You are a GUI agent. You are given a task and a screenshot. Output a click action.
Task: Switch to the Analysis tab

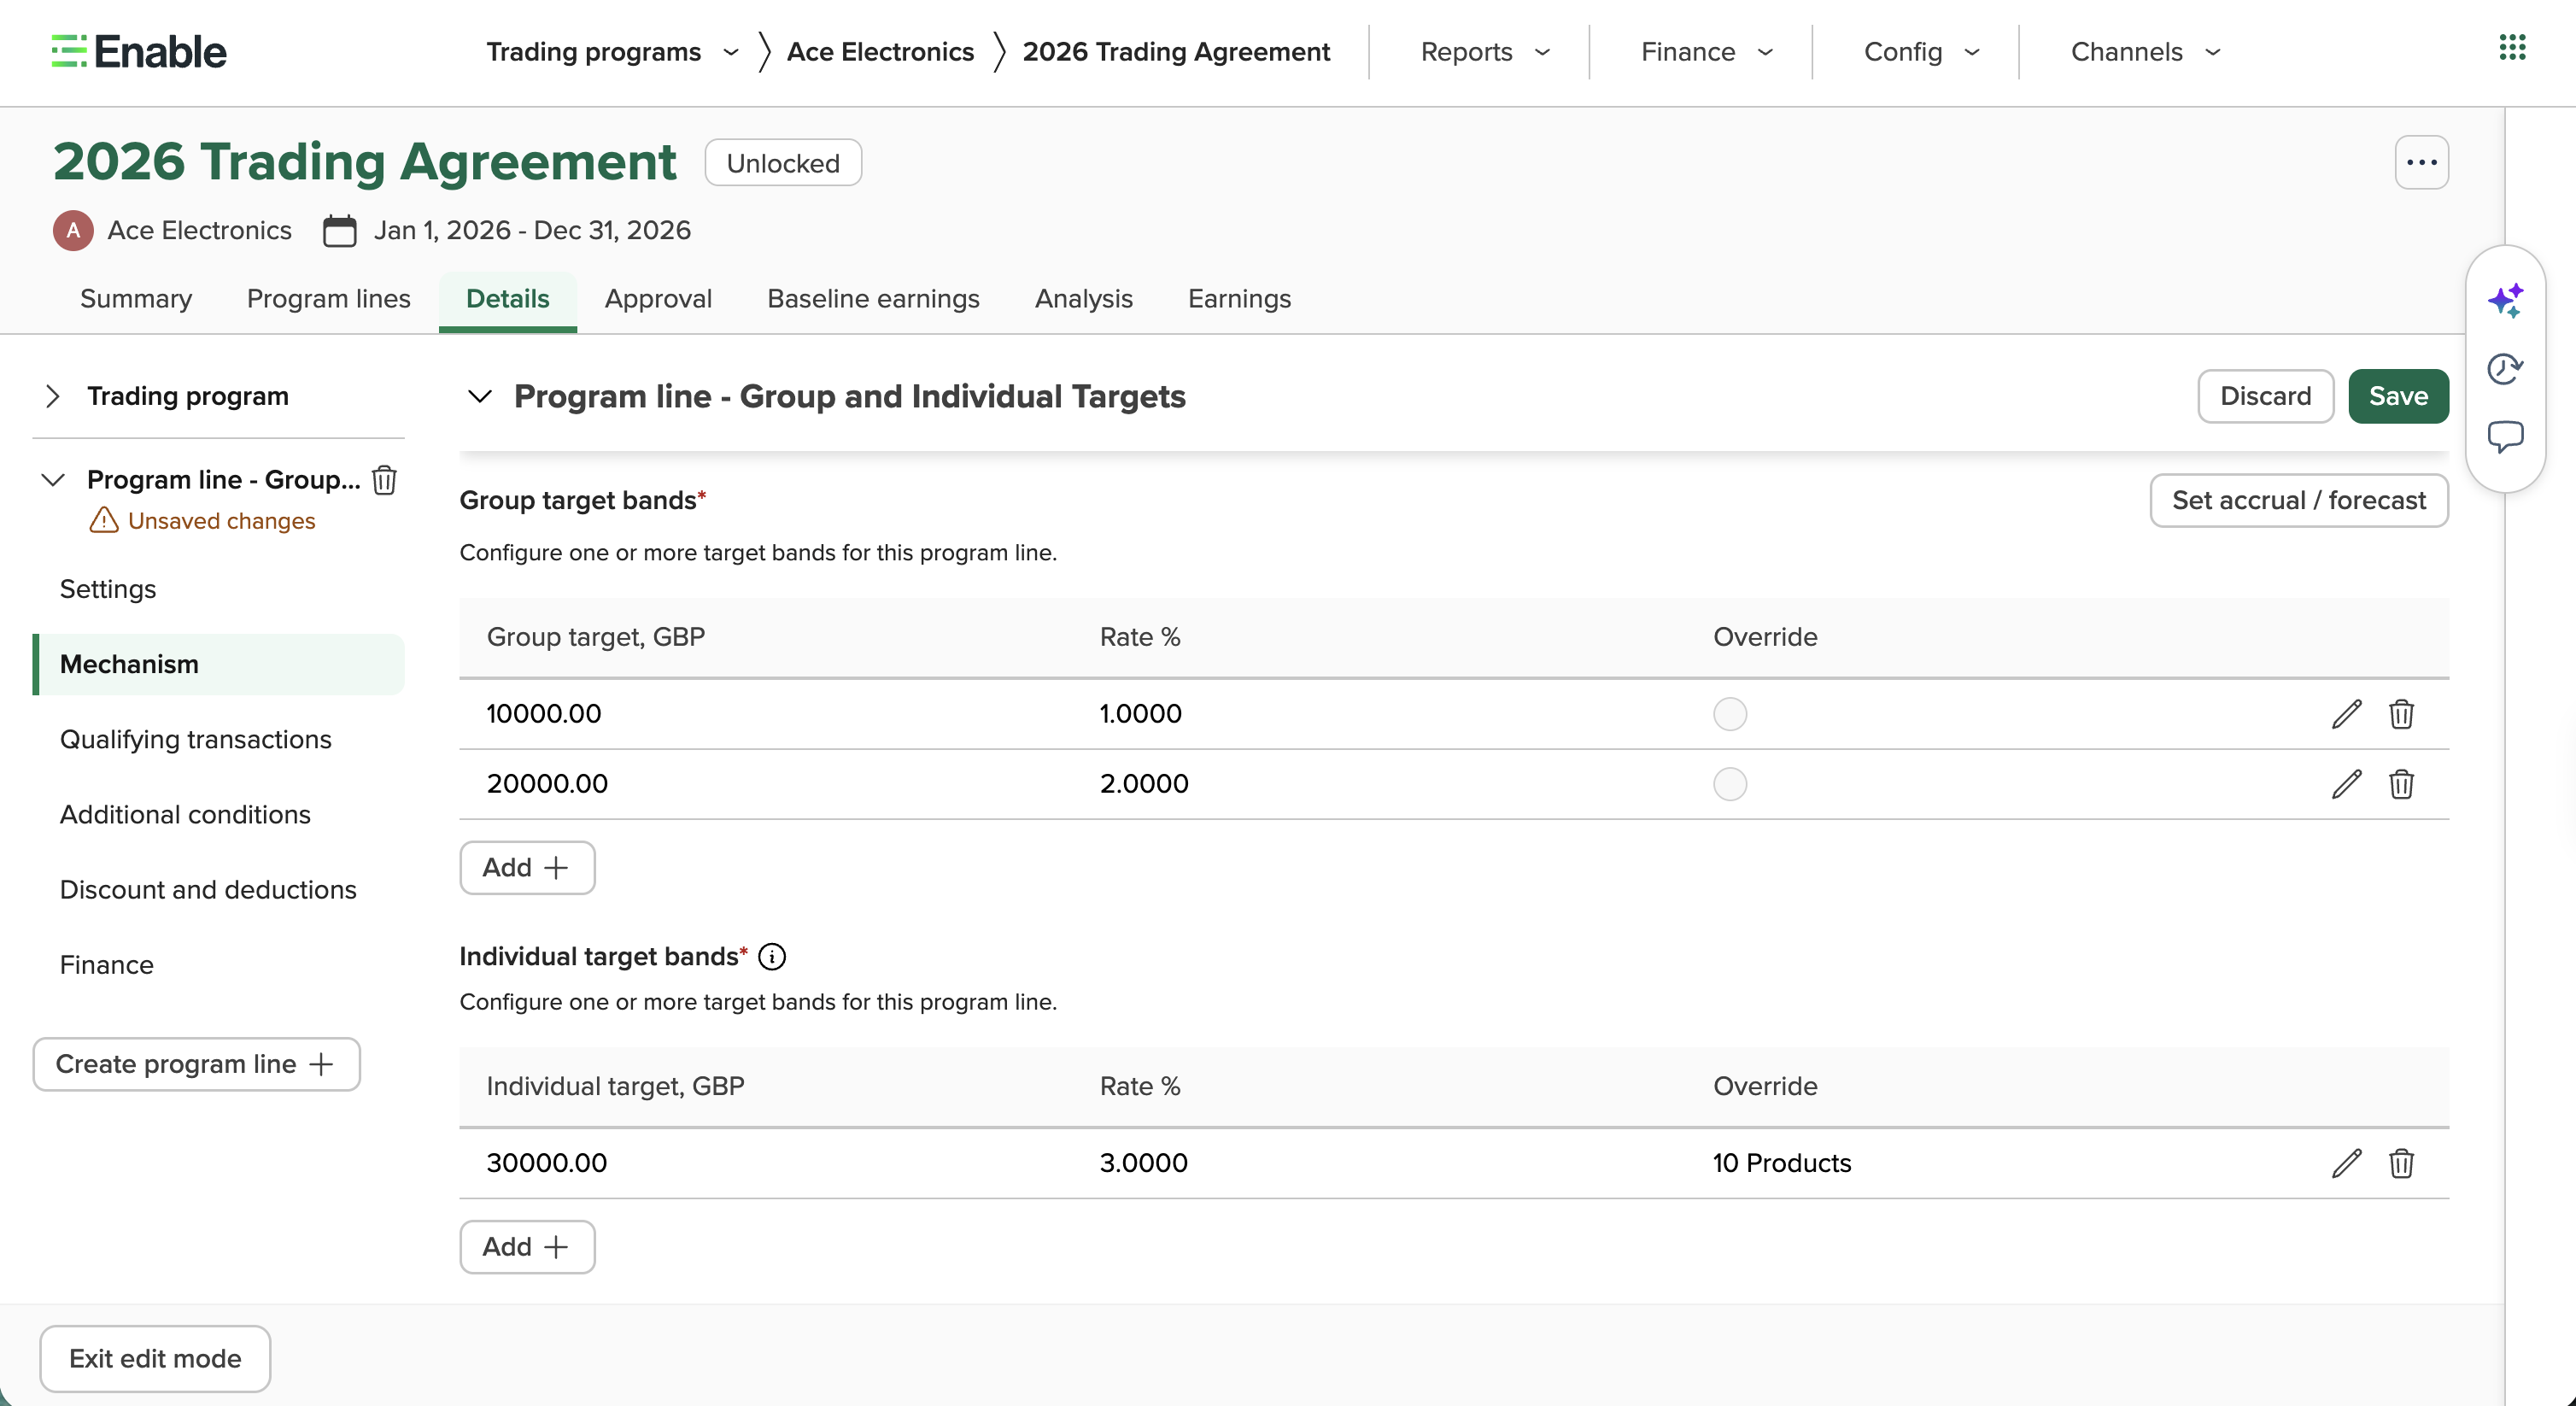click(1083, 299)
